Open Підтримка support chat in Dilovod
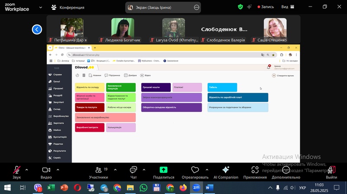The image size is (347, 194). 112,75
